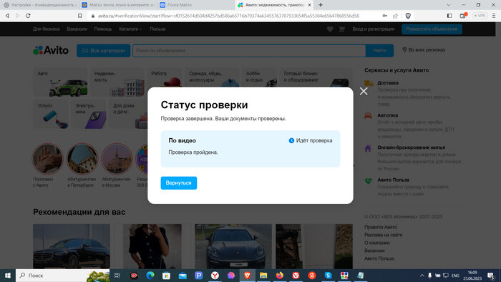Open the Недвижимость category tile
501x282 pixels.
click(x=117, y=82)
